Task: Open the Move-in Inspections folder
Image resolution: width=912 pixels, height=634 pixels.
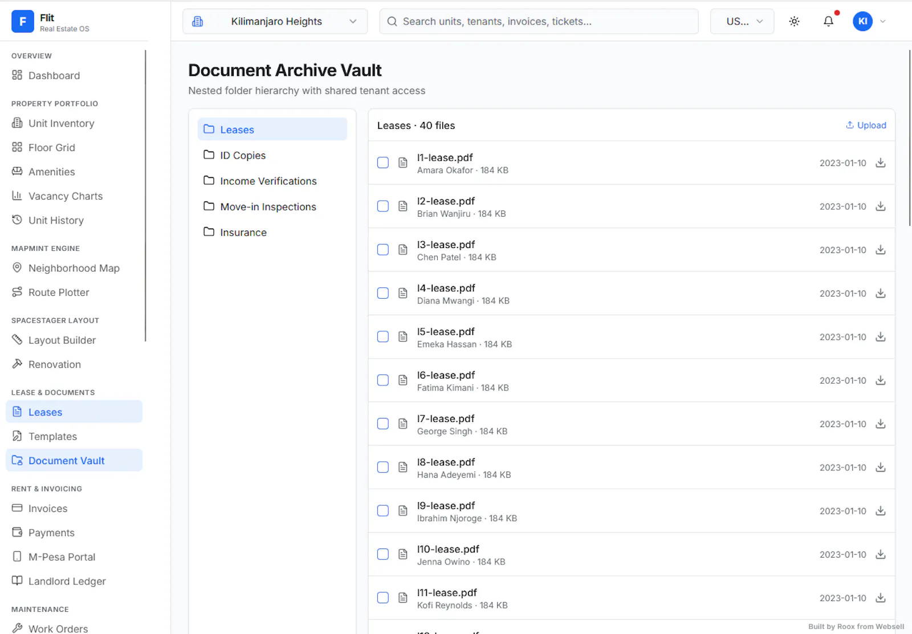Action: (x=272, y=206)
